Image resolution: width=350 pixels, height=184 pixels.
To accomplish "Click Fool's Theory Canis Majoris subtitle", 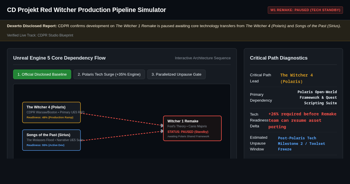I will pos(187,126).
